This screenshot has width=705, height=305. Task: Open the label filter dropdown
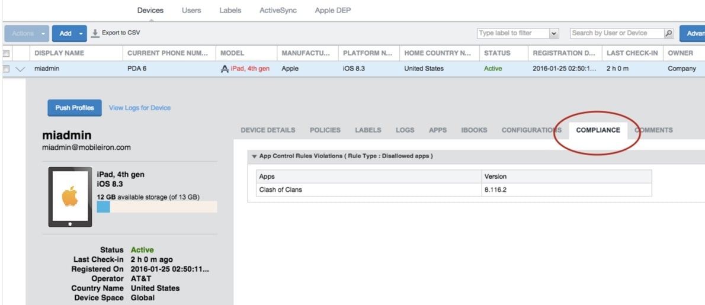click(554, 34)
